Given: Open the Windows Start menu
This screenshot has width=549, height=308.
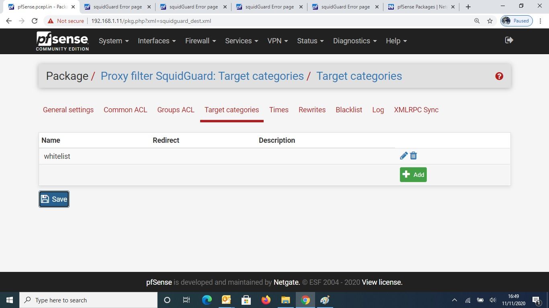Looking at the screenshot, I should [10, 300].
